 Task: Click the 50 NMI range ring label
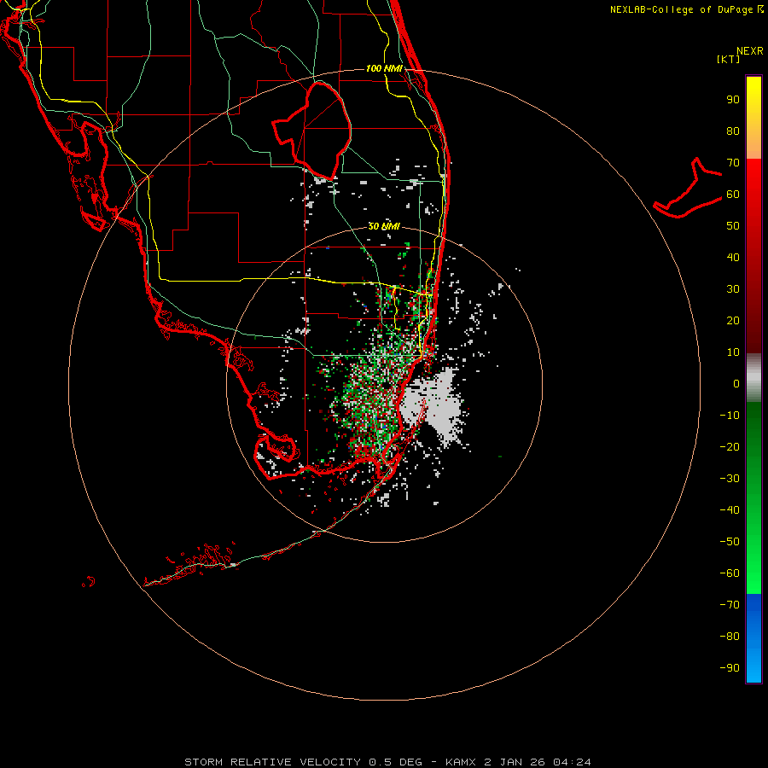pyautogui.click(x=384, y=226)
